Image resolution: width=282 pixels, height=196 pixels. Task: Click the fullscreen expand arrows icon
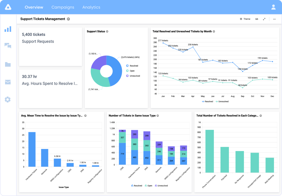pyautogui.click(x=264, y=19)
